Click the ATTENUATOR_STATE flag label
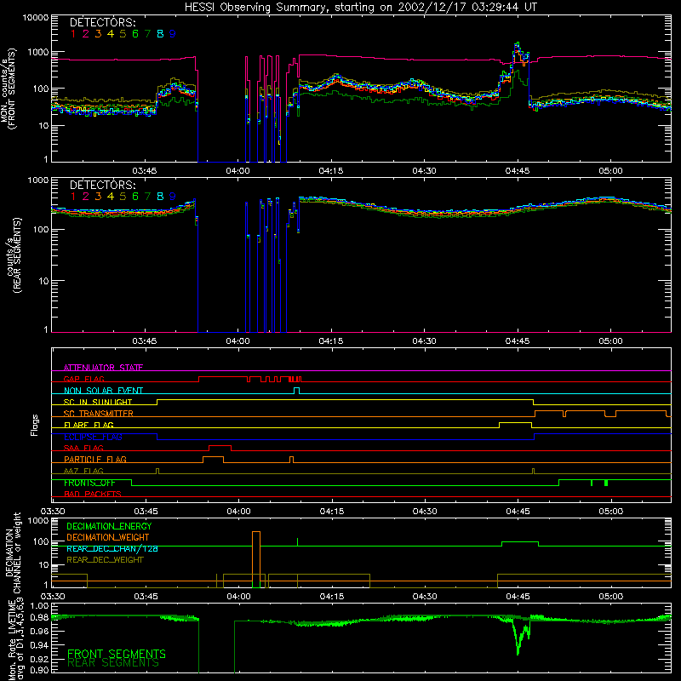Image resolution: width=681 pixels, height=681 pixels. pyautogui.click(x=103, y=368)
